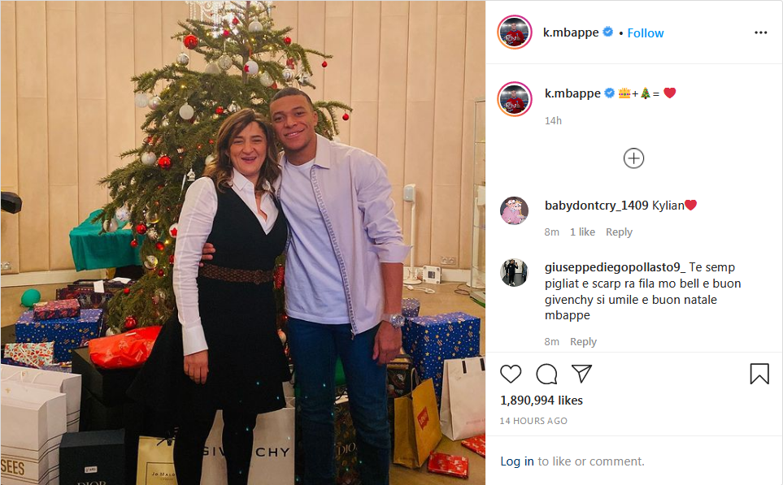Image resolution: width=783 pixels, height=485 pixels.
Task: Save the post with the bookmark icon
Action: pyautogui.click(x=759, y=374)
